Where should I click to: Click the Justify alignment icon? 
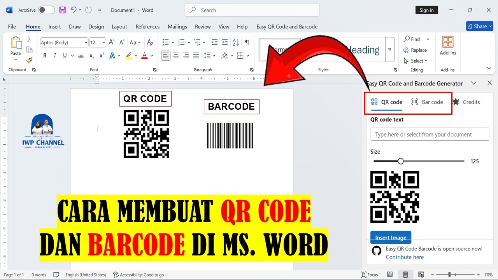pos(196,56)
